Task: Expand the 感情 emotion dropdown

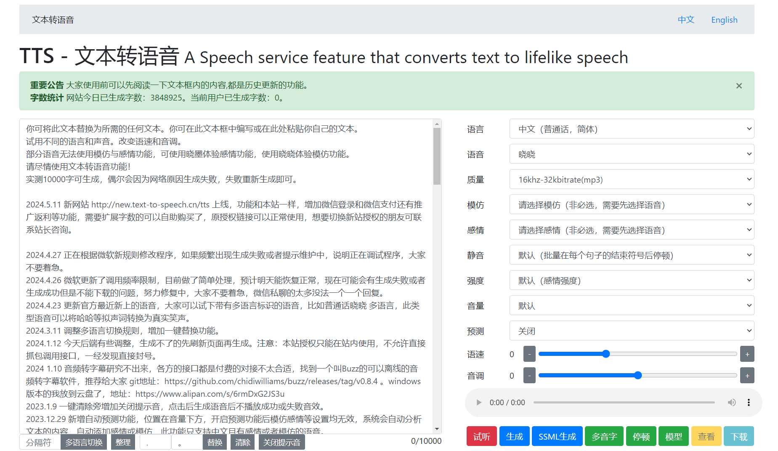Action: (631, 230)
